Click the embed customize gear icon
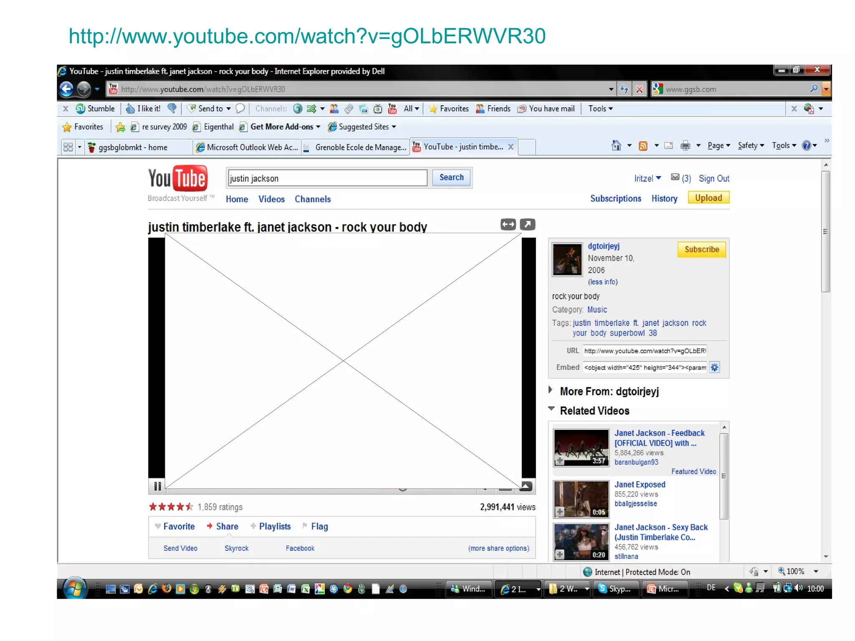Viewport: 855px width, 641px height. point(714,367)
